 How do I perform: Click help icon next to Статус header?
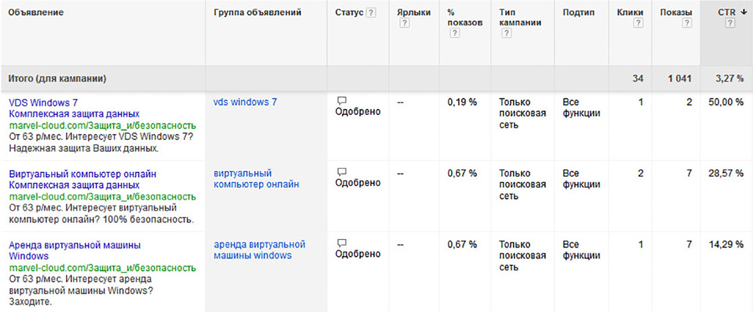[x=372, y=13]
